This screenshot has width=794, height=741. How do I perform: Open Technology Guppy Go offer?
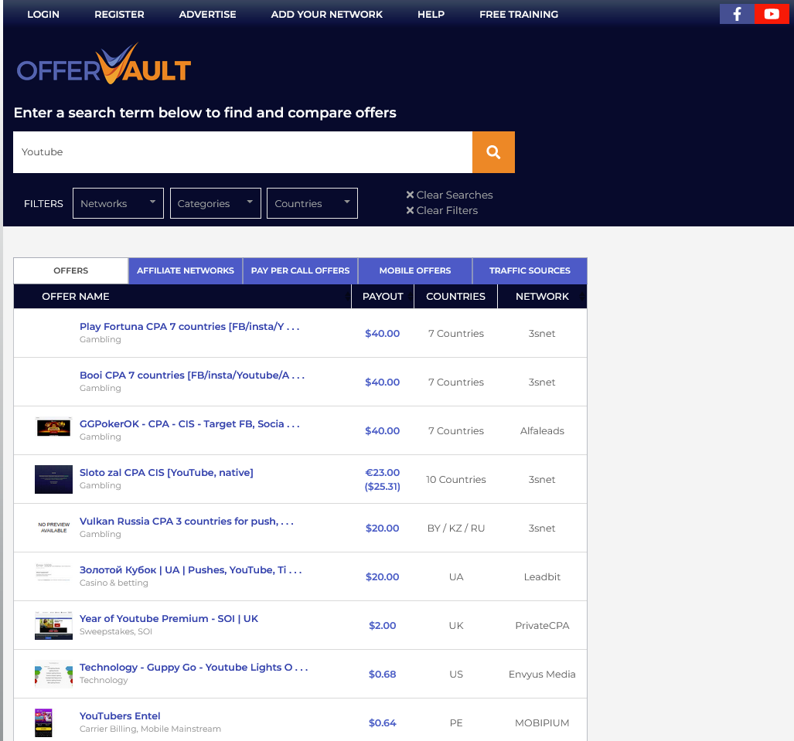[193, 667]
